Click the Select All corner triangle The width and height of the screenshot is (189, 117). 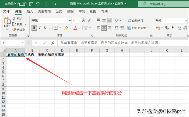pos(4,50)
